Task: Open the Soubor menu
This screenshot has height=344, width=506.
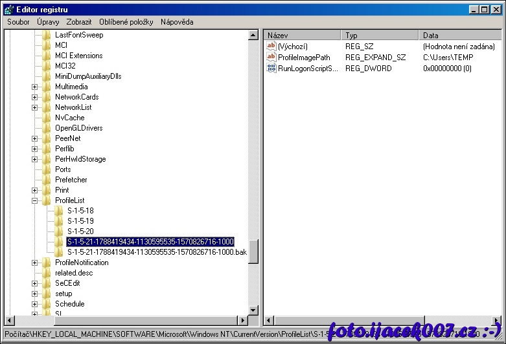Action: click(x=18, y=22)
